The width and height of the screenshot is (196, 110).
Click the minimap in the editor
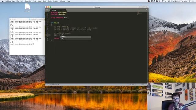pyautogui.click(x=139, y=13)
